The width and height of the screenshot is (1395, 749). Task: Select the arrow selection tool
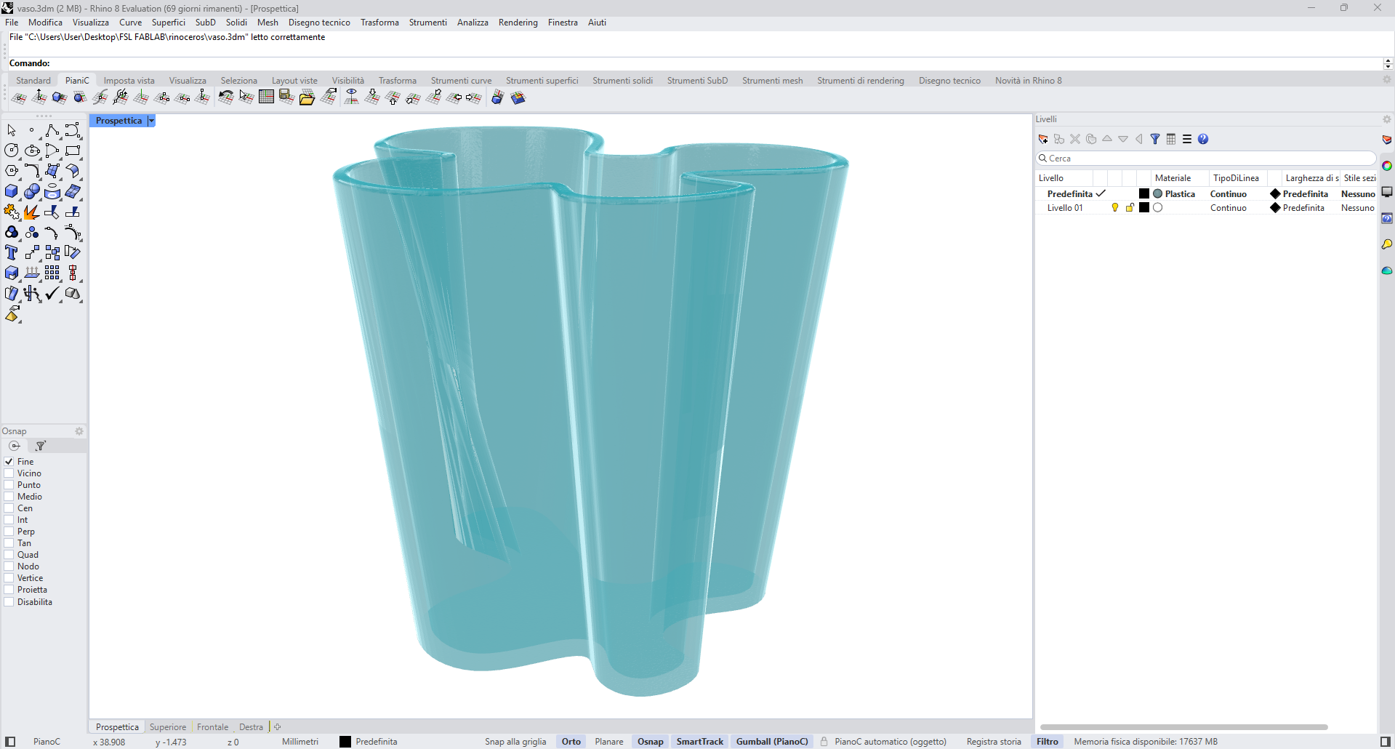point(12,130)
